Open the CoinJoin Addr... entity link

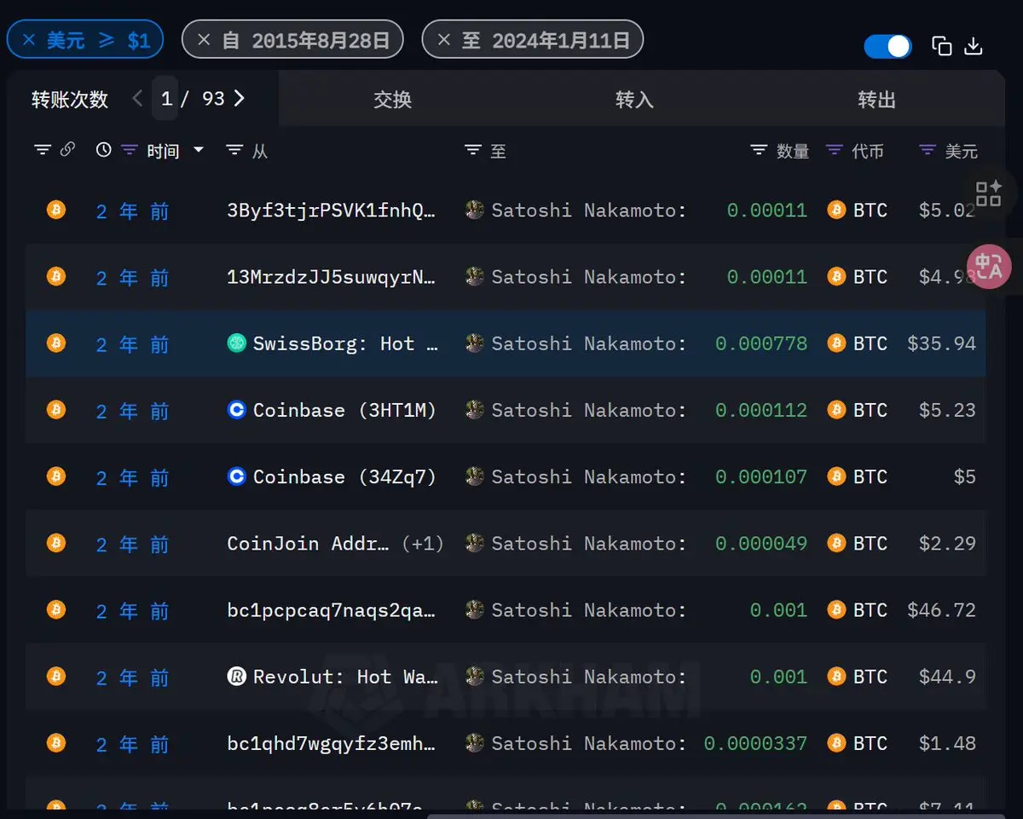tap(309, 543)
